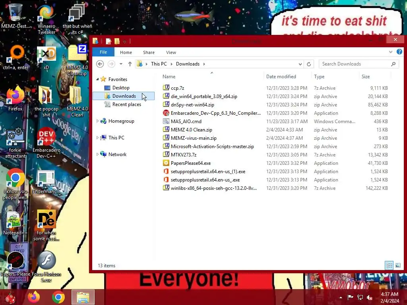Go up one folder level
This screenshot has height=305, width=407.
[130, 64]
